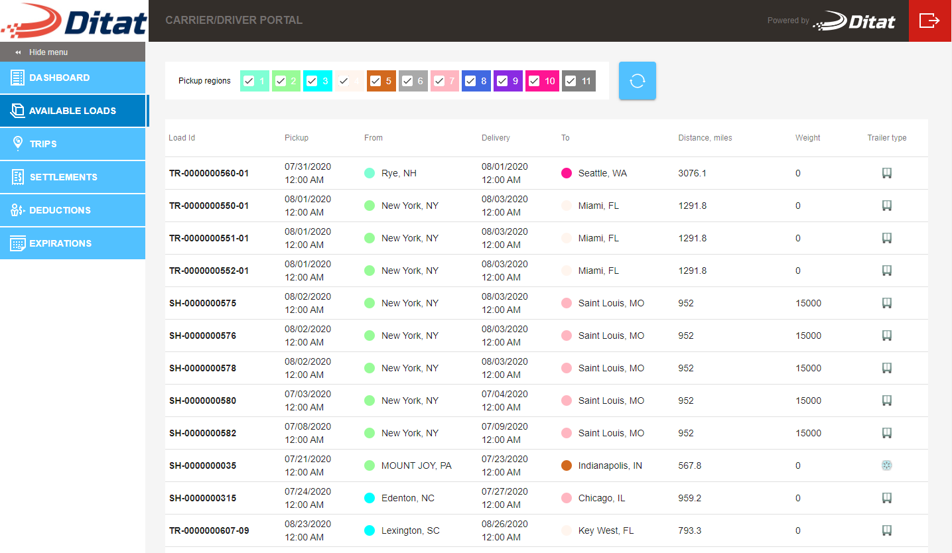This screenshot has height=553, width=952.
Task: Disable pickup region 10 filter
Action: pyautogui.click(x=534, y=81)
